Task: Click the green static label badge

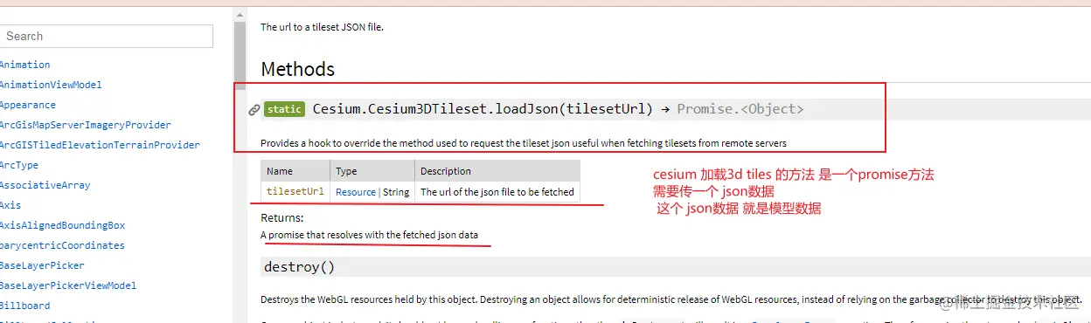Action: coord(284,109)
